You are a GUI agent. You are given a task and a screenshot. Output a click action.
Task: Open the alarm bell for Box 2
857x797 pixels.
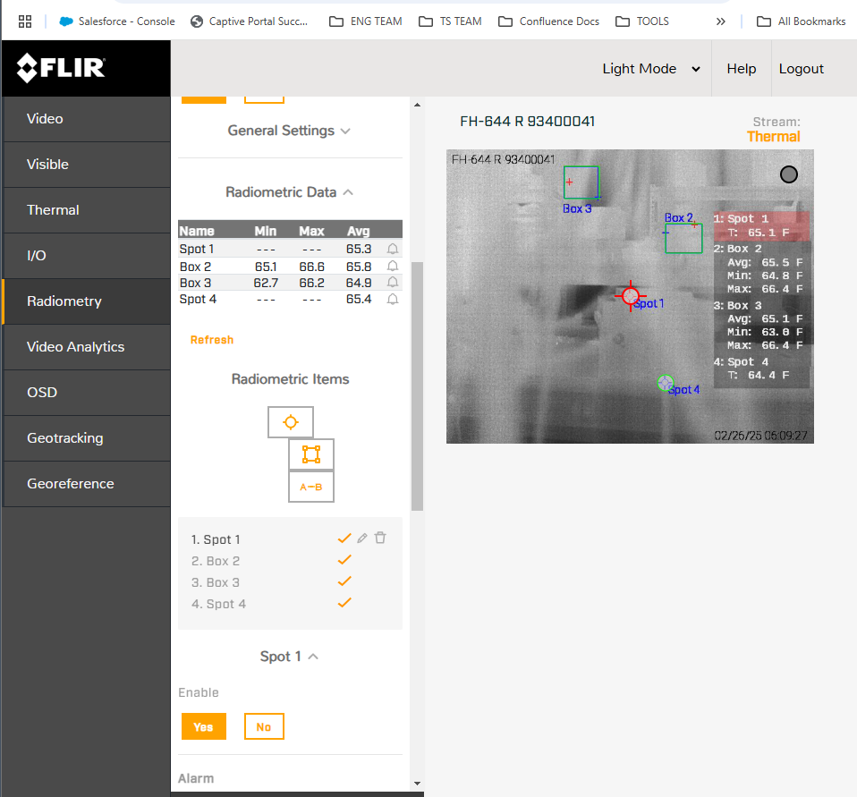[x=392, y=266]
